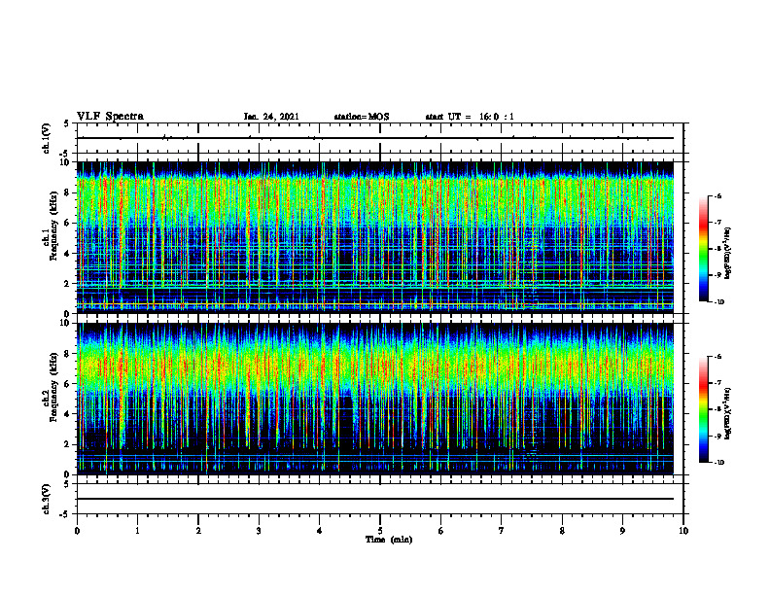
Task: Click the ch.2 spectrogram color bar
Action: point(704,409)
